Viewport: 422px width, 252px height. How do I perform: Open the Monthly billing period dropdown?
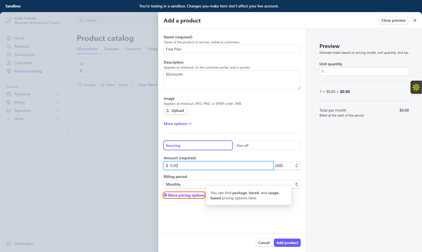pyautogui.click(x=232, y=184)
